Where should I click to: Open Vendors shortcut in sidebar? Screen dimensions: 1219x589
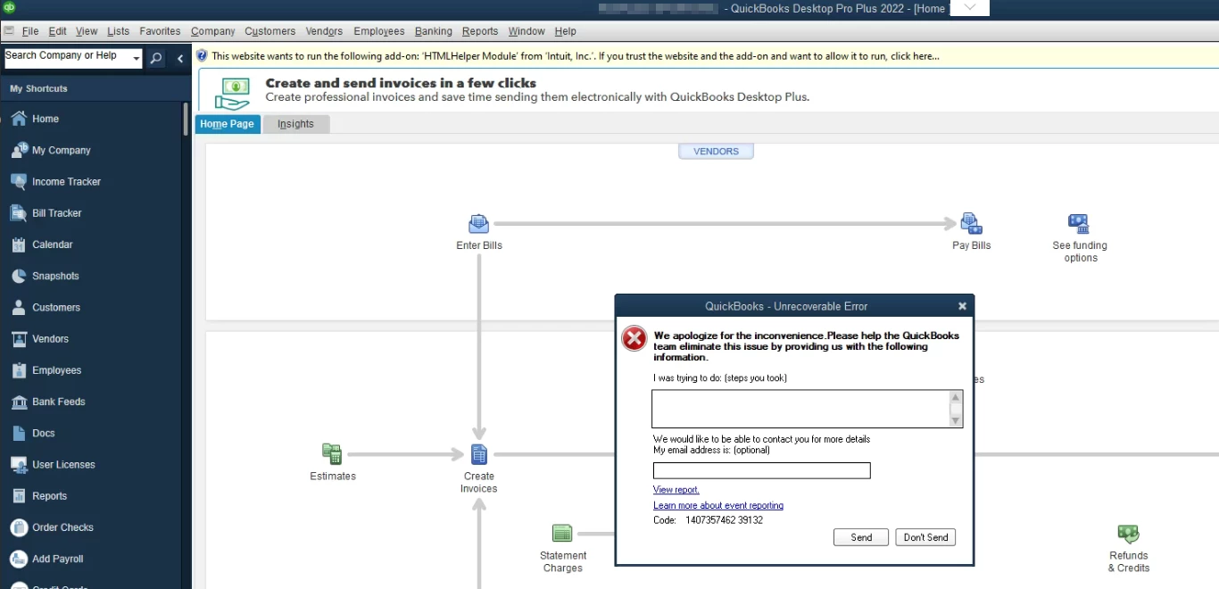tap(50, 339)
